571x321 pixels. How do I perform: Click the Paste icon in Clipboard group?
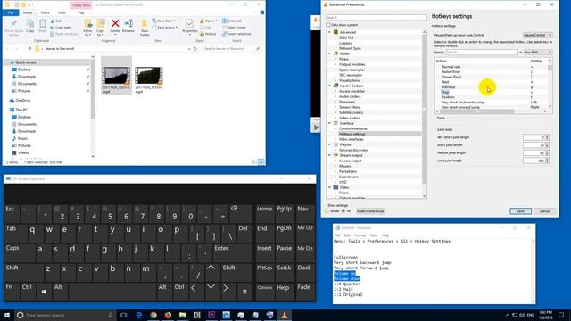(x=43, y=24)
